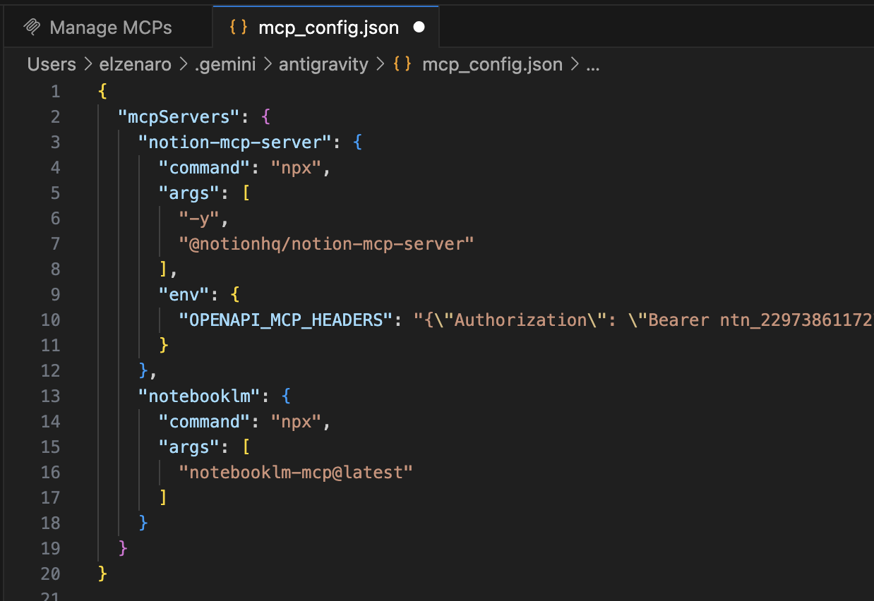Click the closing bracket on line 17
The width and height of the screenshot is (874, 601).
coord(164,498)
